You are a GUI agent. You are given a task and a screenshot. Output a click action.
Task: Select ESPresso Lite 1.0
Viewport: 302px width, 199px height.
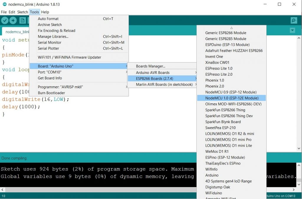232,69
